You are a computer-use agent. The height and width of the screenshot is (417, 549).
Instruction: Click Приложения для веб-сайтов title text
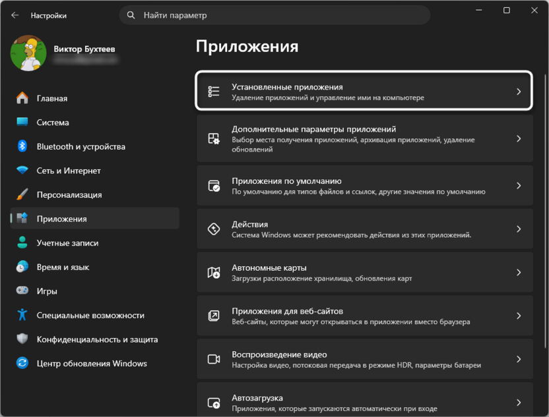coord(287,311)
